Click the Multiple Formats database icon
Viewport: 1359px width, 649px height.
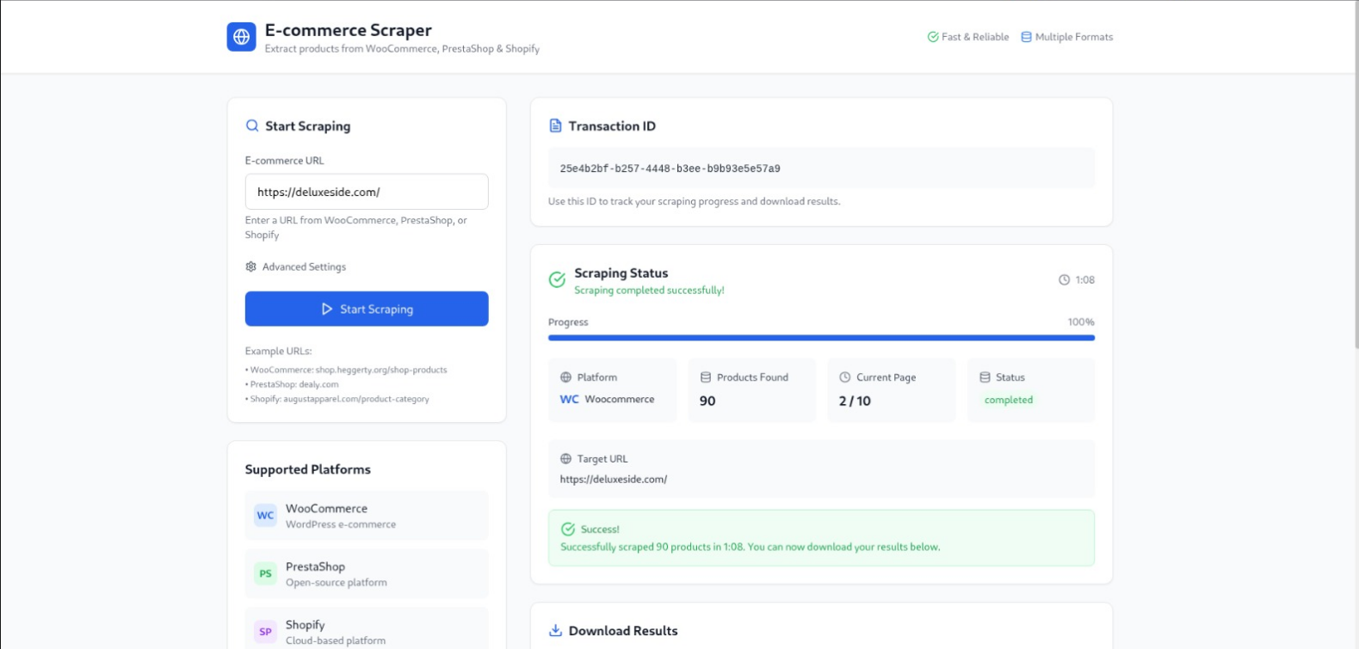click(1026, 37)
